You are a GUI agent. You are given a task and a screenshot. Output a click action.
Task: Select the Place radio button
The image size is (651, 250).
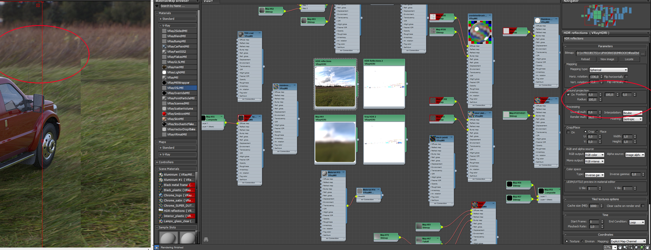coord(597,132)
